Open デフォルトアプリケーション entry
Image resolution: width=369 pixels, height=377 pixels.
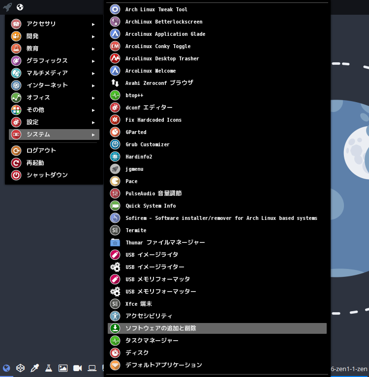(217, 365)
